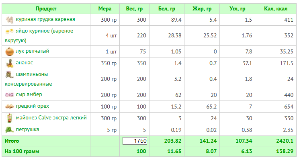Viewport: 299px width, 158px height.
Task: Click the 100 гр measure for walnut
Action: point(109,107)
